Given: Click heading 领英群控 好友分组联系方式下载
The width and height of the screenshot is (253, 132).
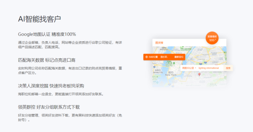Looking at the screenshot, I should click(49, 107).
